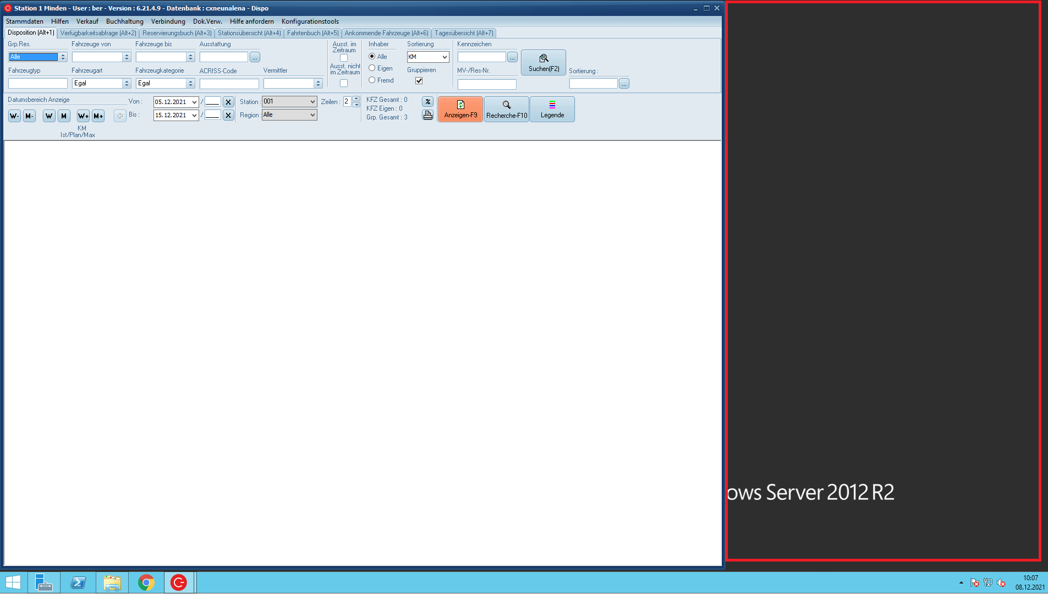Open the Region Alle dropdown

[x=312, y=115]
